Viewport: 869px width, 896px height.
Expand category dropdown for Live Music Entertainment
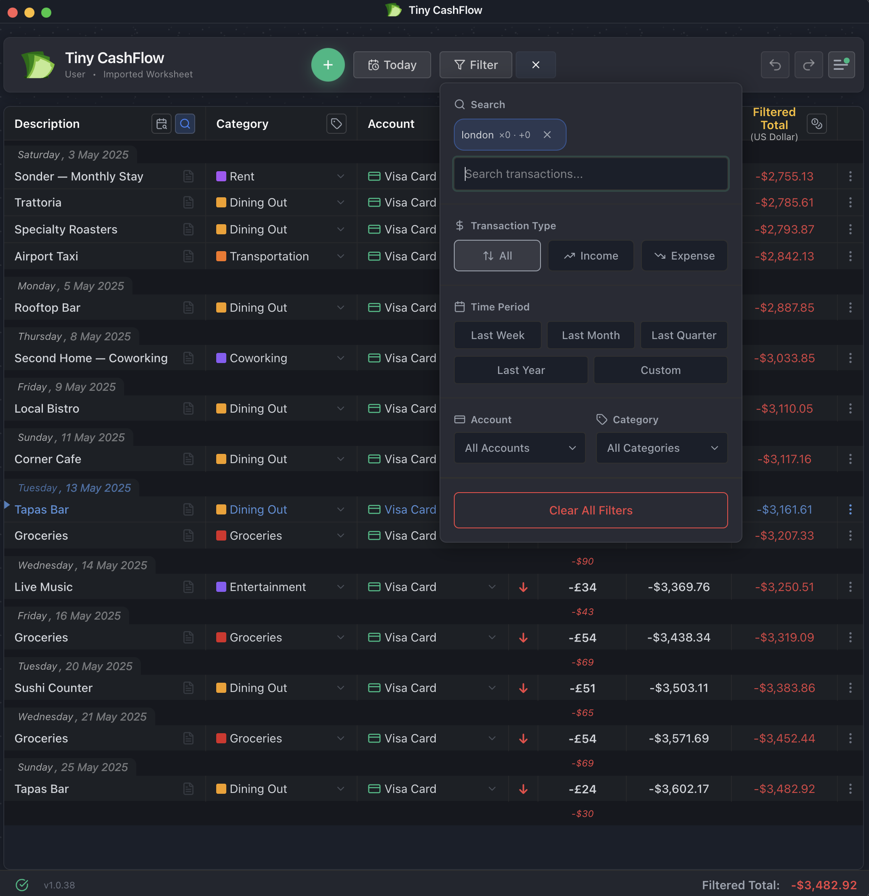(341, 587)
